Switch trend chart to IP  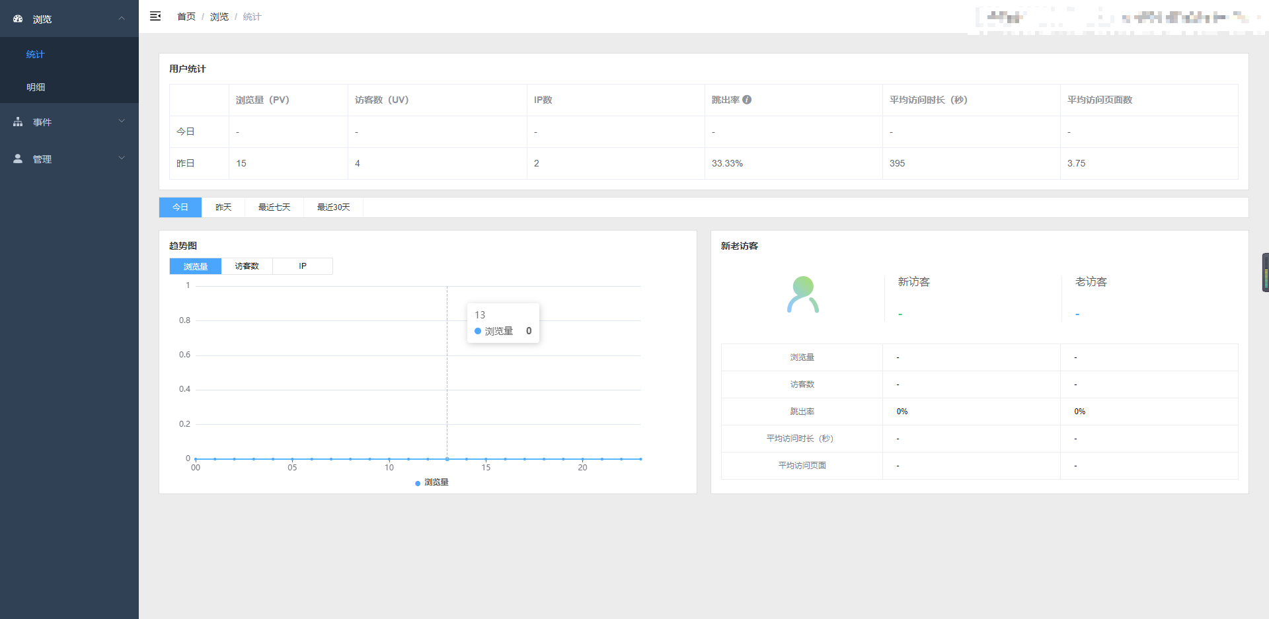click(x=303, y=266)
